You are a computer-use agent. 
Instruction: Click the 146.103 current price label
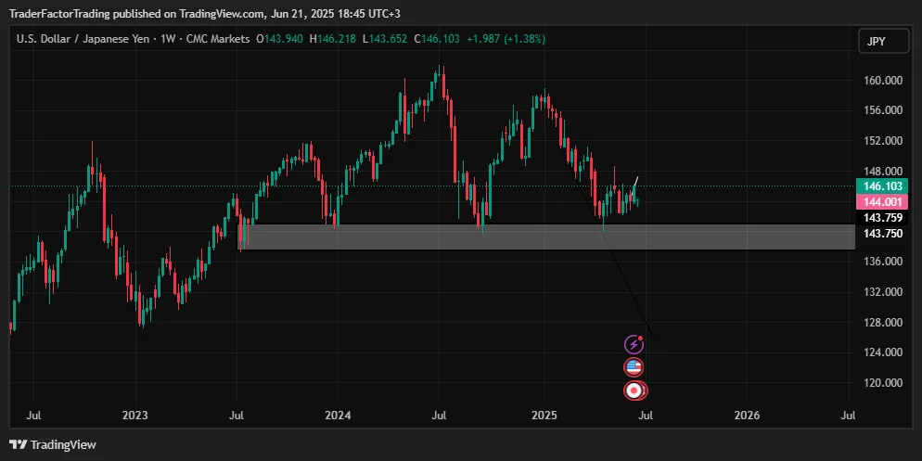click(882, 186)
